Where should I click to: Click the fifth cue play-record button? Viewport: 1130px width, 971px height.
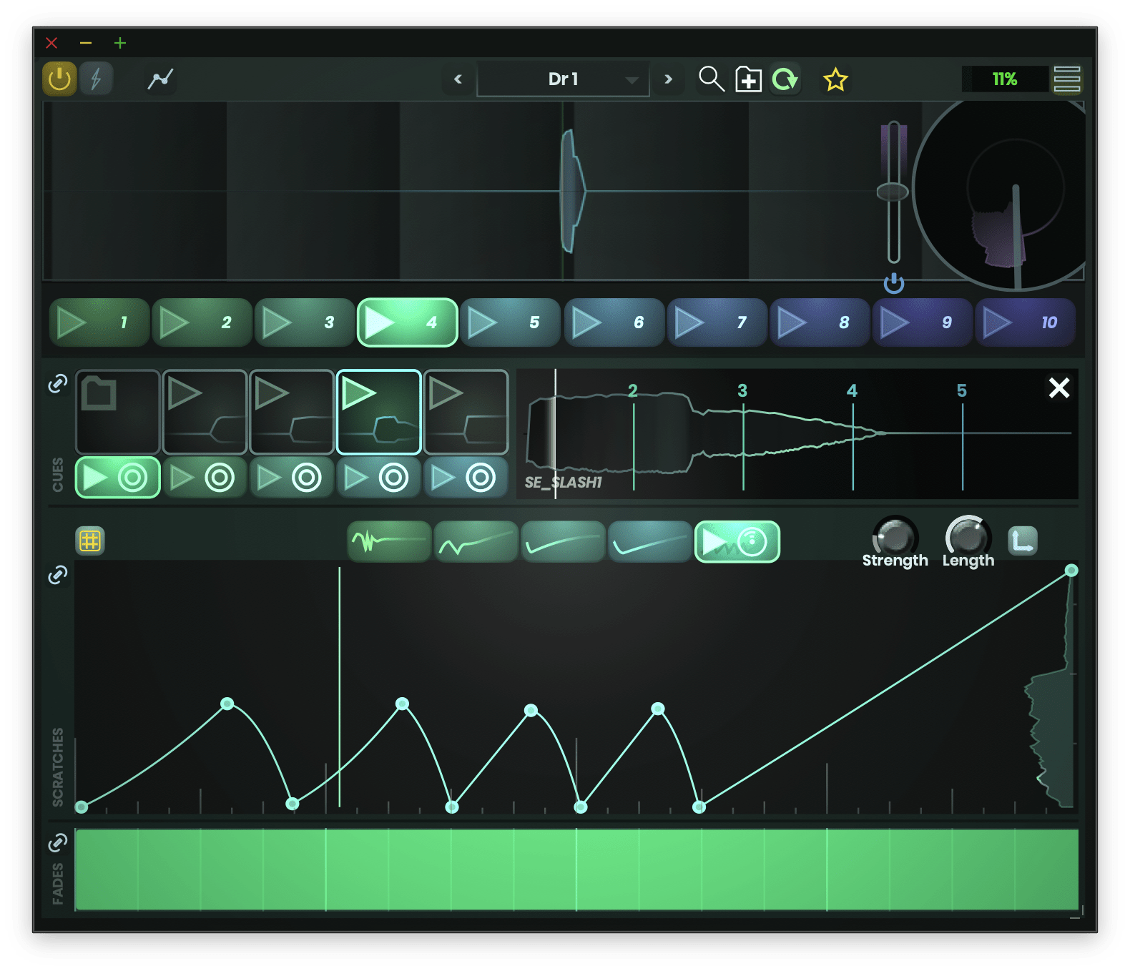466,478
